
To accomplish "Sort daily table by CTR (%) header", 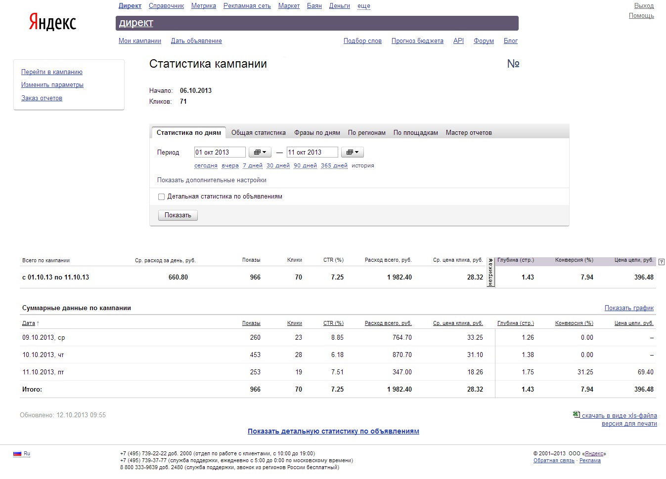I will click(333, 323).
